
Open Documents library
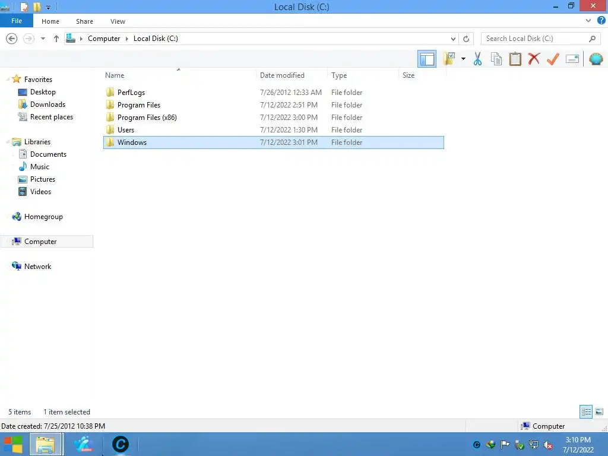pos(48,154)
